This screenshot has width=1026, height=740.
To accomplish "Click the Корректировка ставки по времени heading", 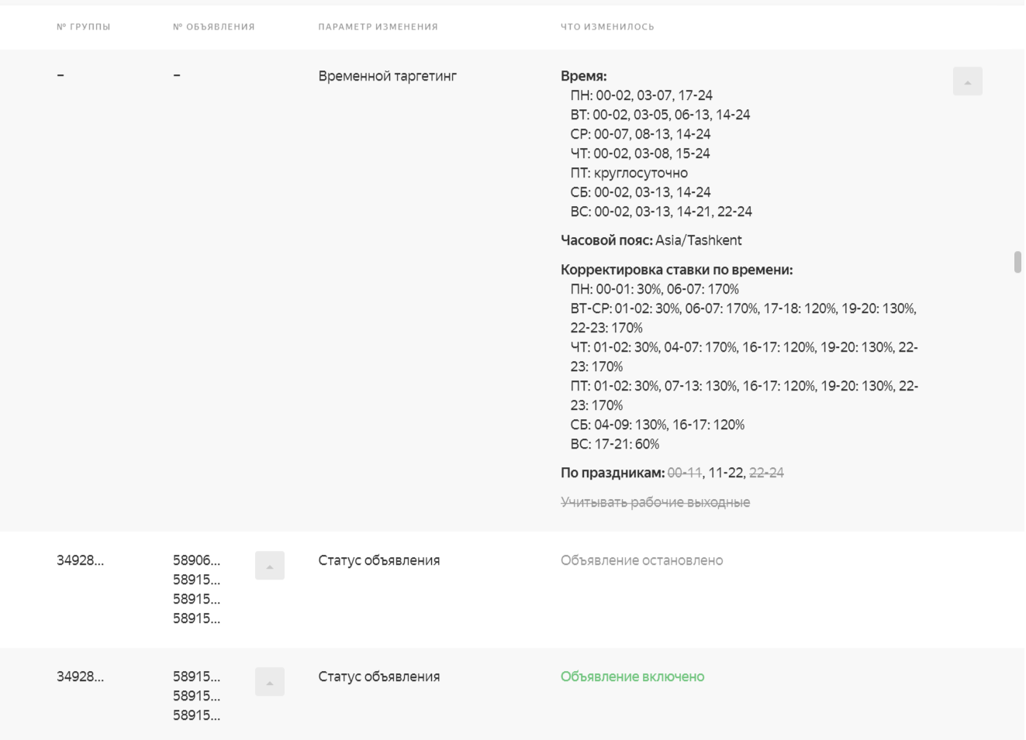I will [676, 270].
